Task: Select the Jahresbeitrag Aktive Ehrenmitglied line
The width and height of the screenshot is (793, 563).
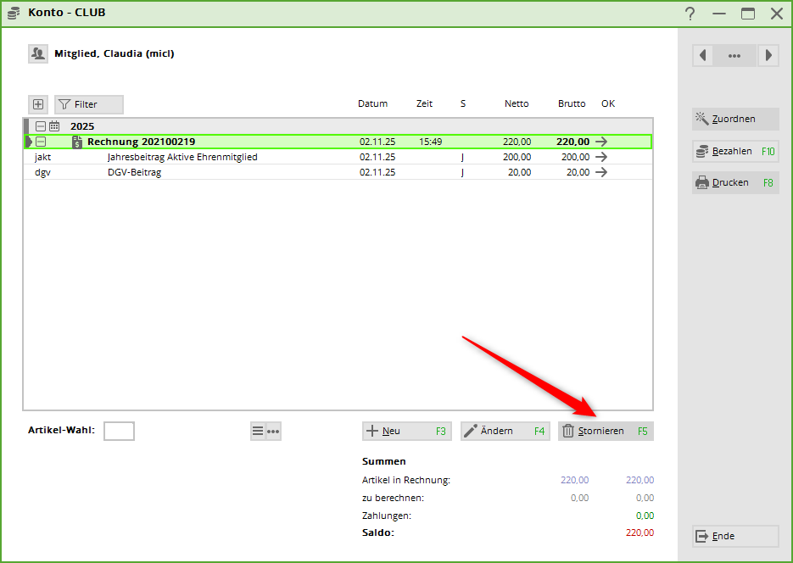Action: [182, 157]
